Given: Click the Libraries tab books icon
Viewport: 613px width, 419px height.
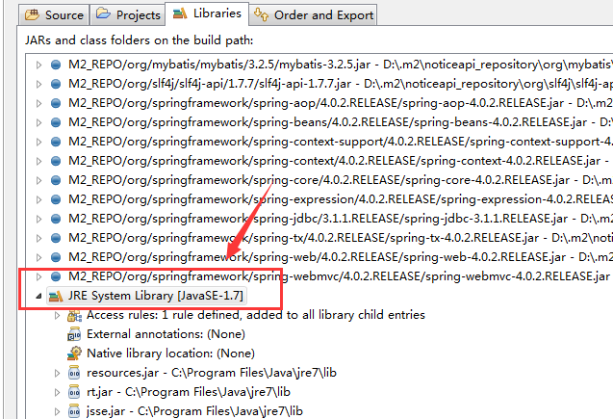Looking at the screenshot, I should 180,13.
